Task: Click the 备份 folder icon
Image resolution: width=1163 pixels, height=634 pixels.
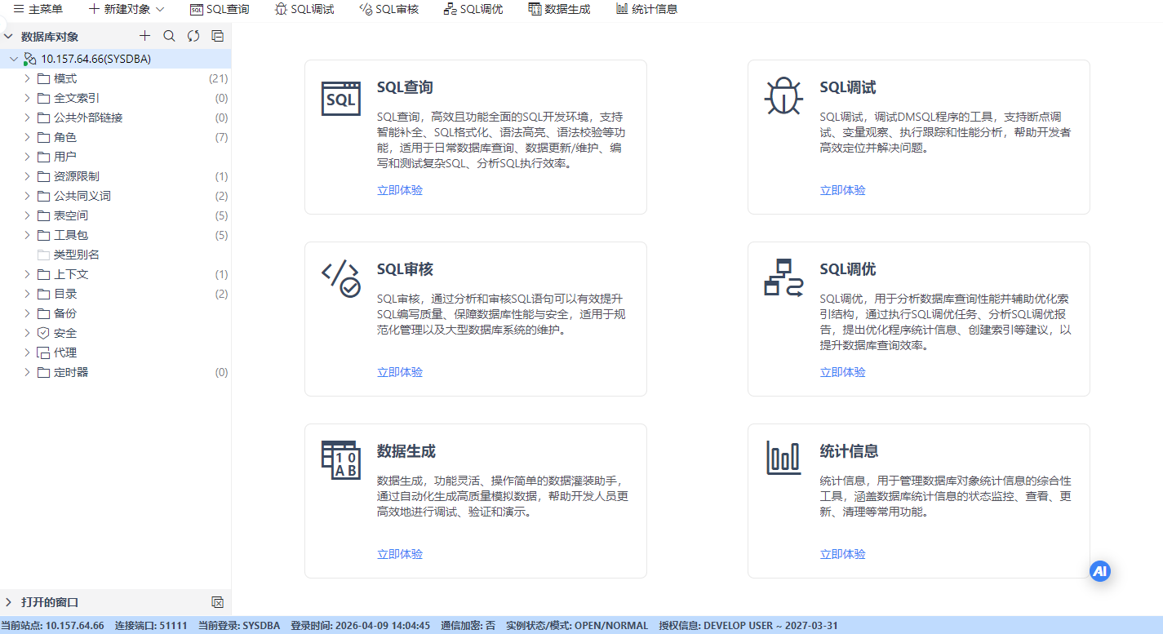Action: (x=43, y=313)
